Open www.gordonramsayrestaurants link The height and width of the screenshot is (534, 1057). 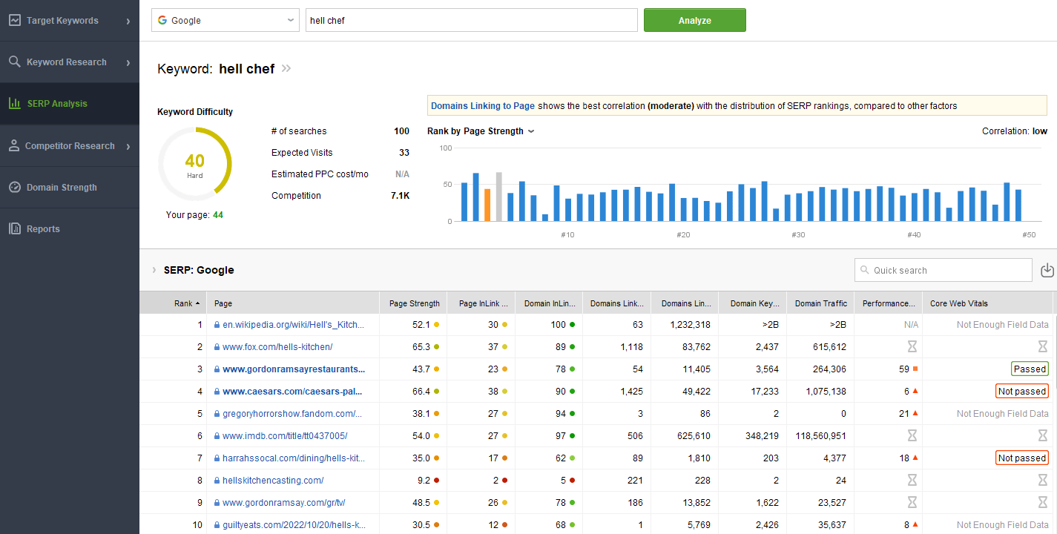pos(294,369)
